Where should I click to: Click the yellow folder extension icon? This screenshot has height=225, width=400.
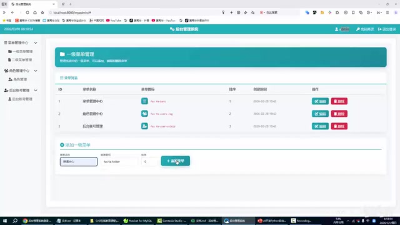tap(322, 12)
